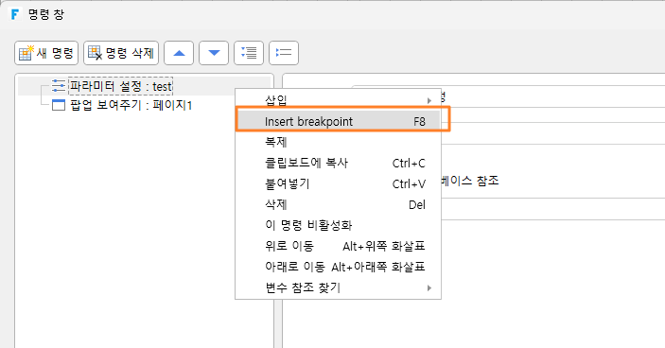Move command down with blue down arrow
Image resolution: width=665 pixels, height=348 pixels.
pos(214,53)
